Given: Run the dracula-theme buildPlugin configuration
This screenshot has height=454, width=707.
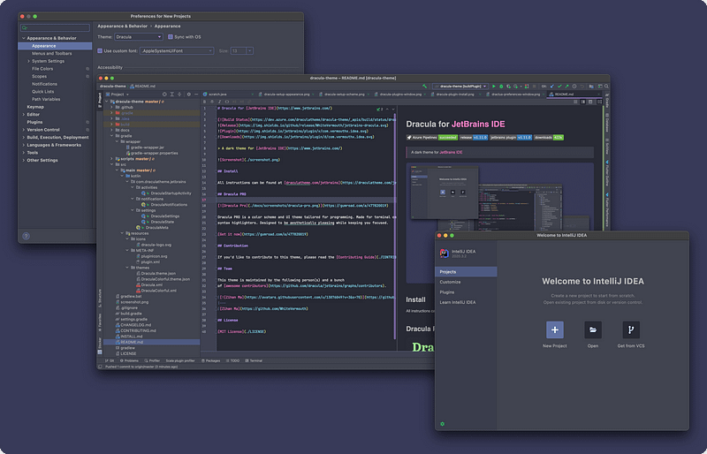Looking at the screenshot, I should (x=493, y=86).
